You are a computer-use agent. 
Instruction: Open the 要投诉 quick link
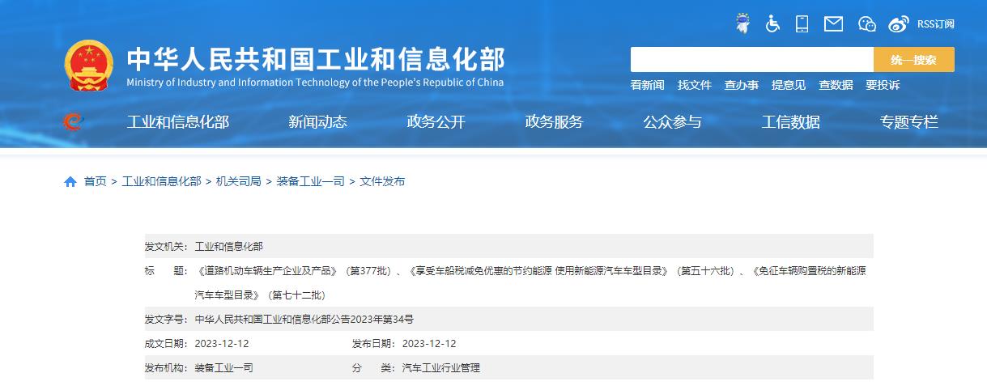(x=883, y=85)
